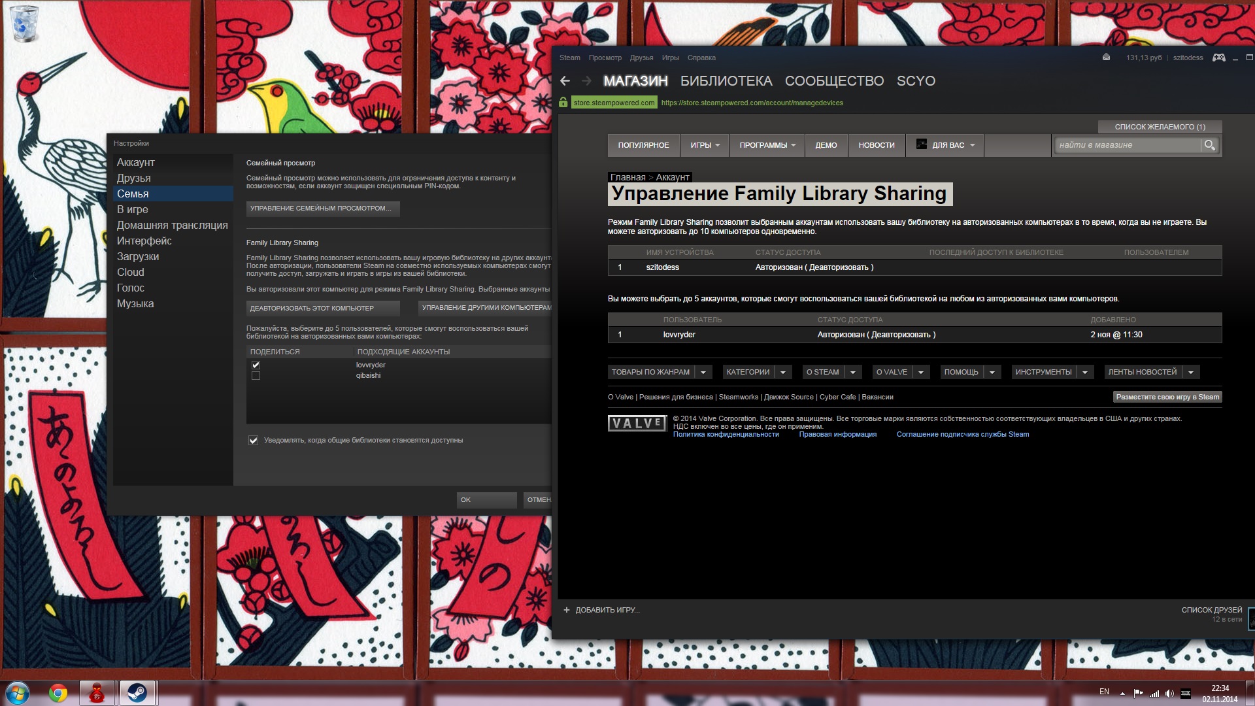
Task: Confirm settings with OK button
Action: (x=486, y=500)
